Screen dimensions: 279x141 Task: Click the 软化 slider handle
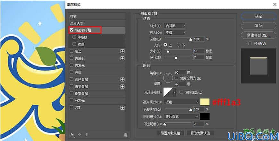tap(176, 58)
